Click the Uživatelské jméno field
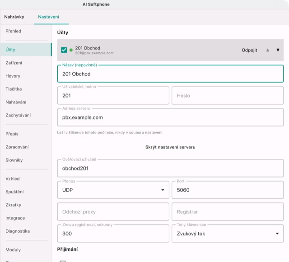Screen dimensions: 289x262 [x=113, y=96]
